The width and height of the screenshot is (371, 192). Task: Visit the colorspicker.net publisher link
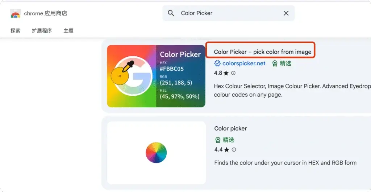click(x=244, y=64)
